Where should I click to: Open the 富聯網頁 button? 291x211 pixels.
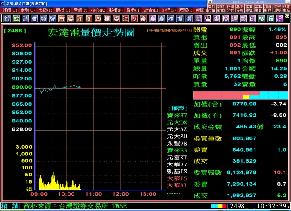click(x=258, y=9)
